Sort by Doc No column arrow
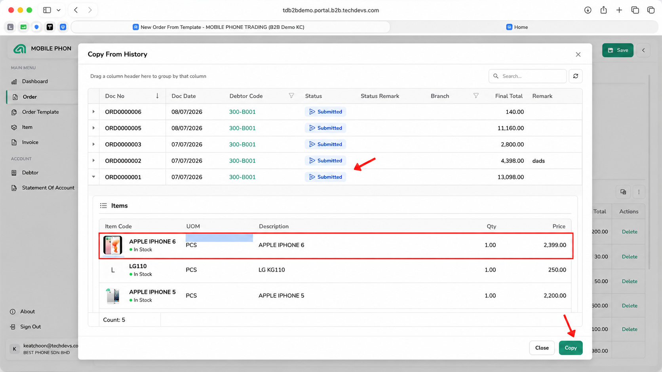This screenshot has width=662, height=372. click(157, 96)
